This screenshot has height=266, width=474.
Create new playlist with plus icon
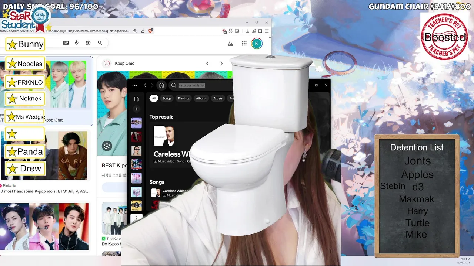pyautogui.click(x=136, y=109)
